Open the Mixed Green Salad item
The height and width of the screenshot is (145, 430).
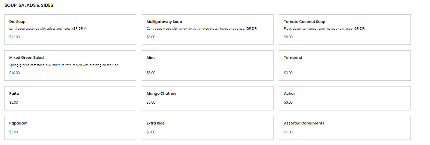(26, 57)
